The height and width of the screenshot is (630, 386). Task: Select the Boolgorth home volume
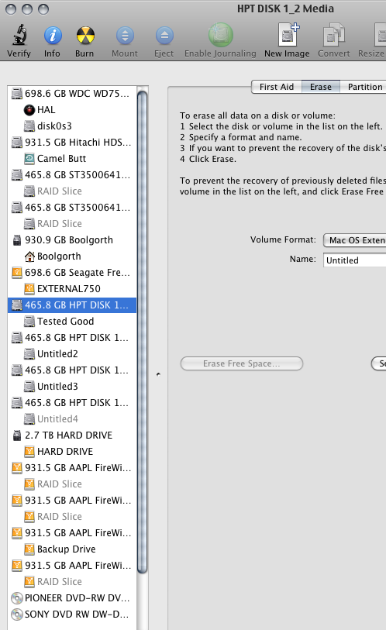coord(72,256)
